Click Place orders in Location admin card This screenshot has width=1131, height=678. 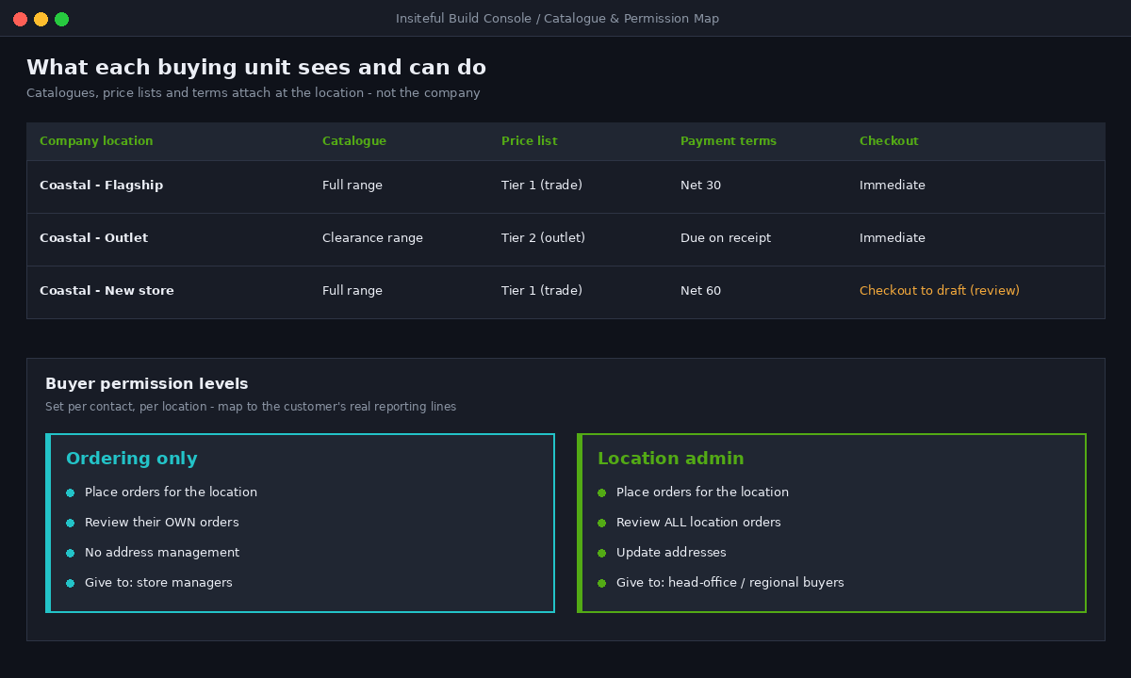[702, 492]
